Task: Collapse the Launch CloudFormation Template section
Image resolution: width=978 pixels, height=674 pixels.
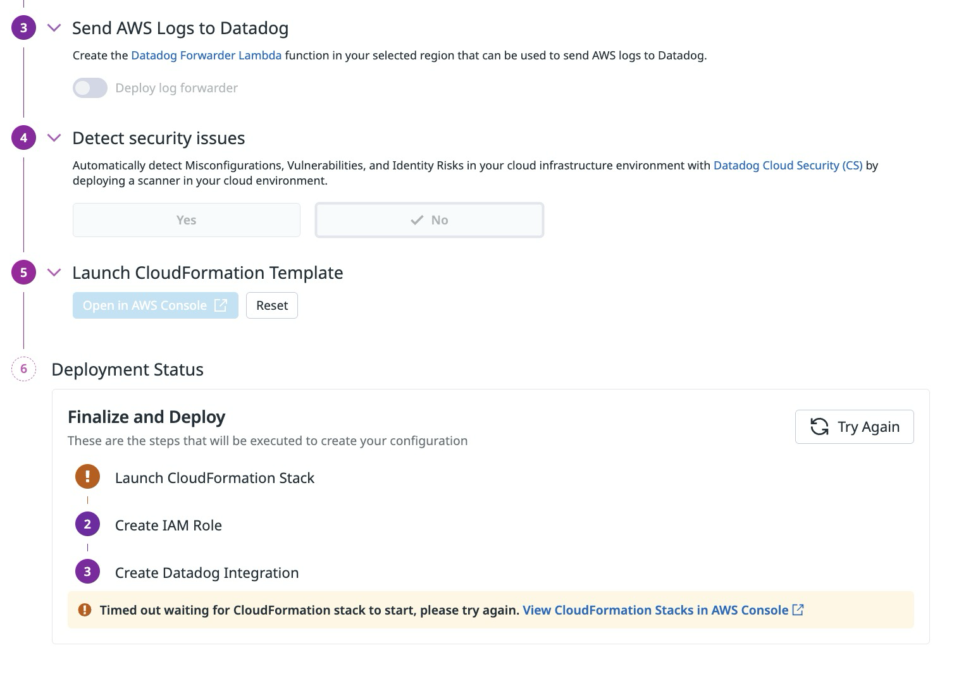Action: click(54, 273)
